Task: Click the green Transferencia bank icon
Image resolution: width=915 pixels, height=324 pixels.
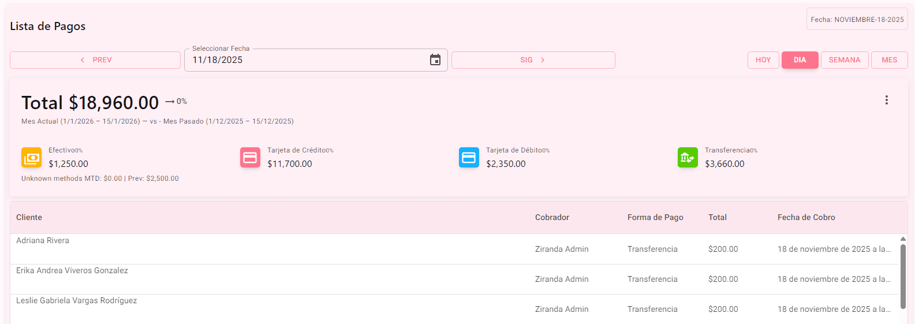Action: tap(688, 157)
